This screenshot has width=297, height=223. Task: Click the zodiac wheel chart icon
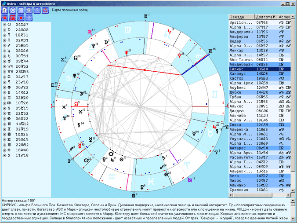tap(14, 10)
